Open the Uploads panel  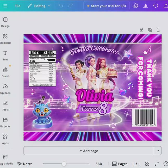[x=5, y=89]
